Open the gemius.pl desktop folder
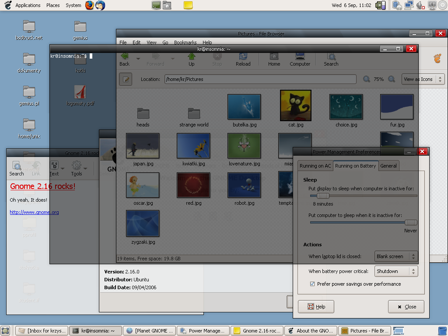The image size is (448, 336). pyautogui.click(x=29, y=96)
